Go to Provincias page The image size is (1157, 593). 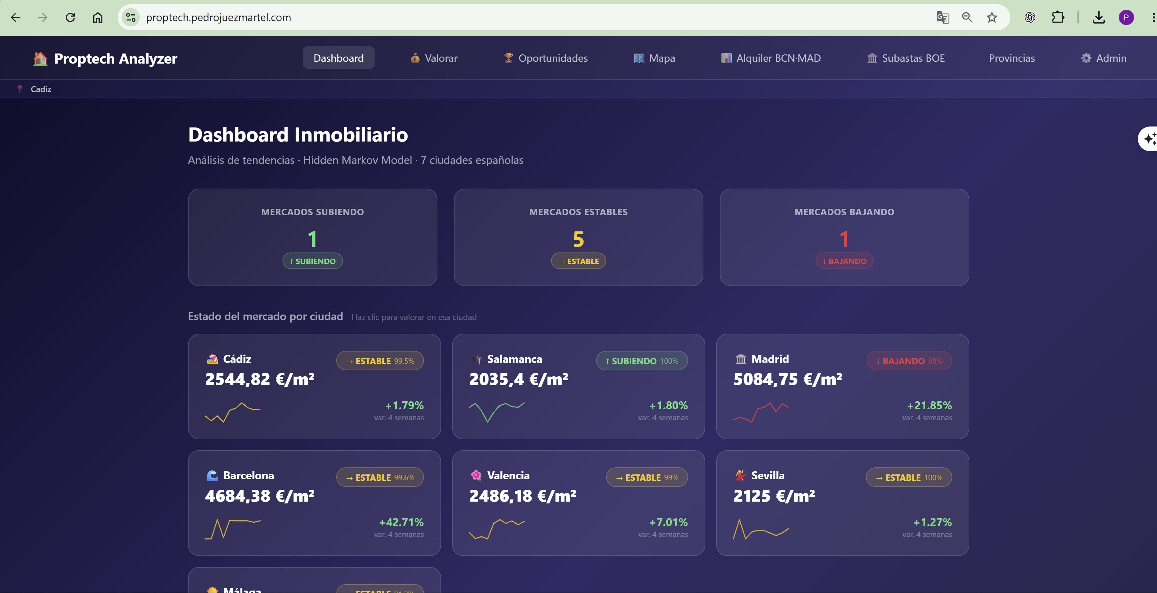pos(1011,58)
